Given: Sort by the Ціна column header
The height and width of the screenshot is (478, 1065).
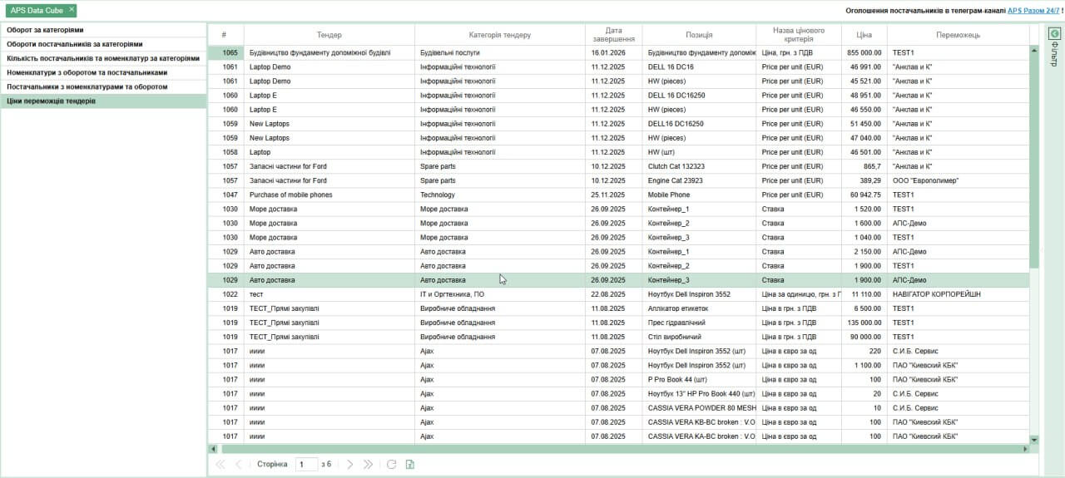Looking at the screenshot, I should pyautogui.click(x=864, y=35).
